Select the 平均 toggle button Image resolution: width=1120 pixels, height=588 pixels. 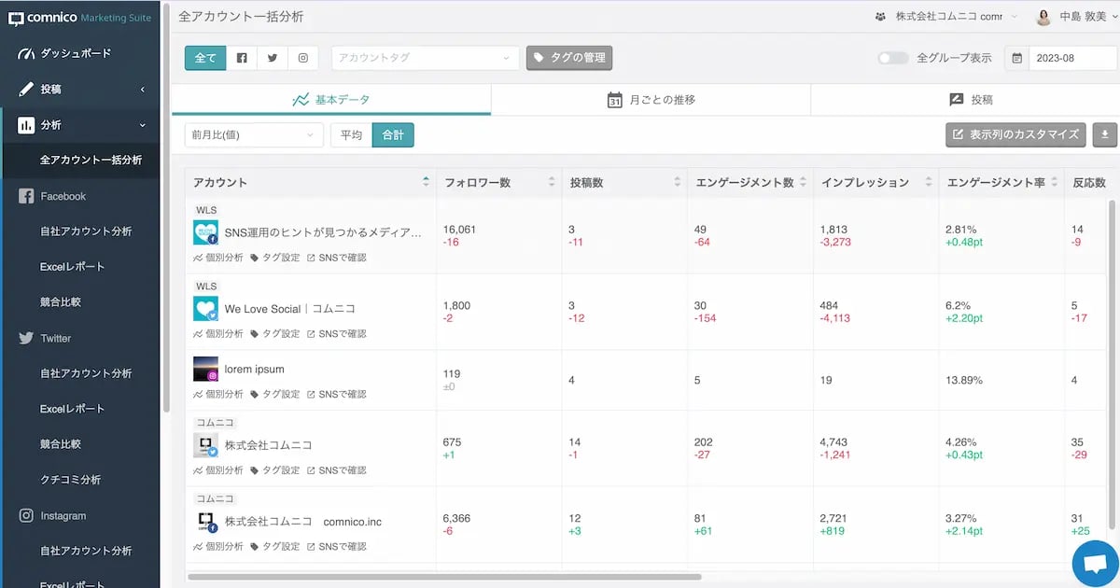coord(351,135)
